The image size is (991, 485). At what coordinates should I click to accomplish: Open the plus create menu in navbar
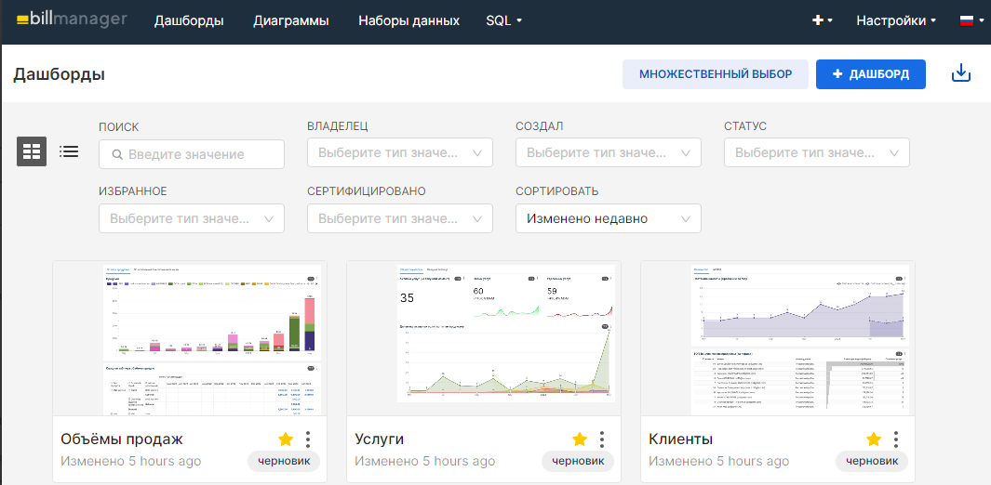click(x=822, y=20)
